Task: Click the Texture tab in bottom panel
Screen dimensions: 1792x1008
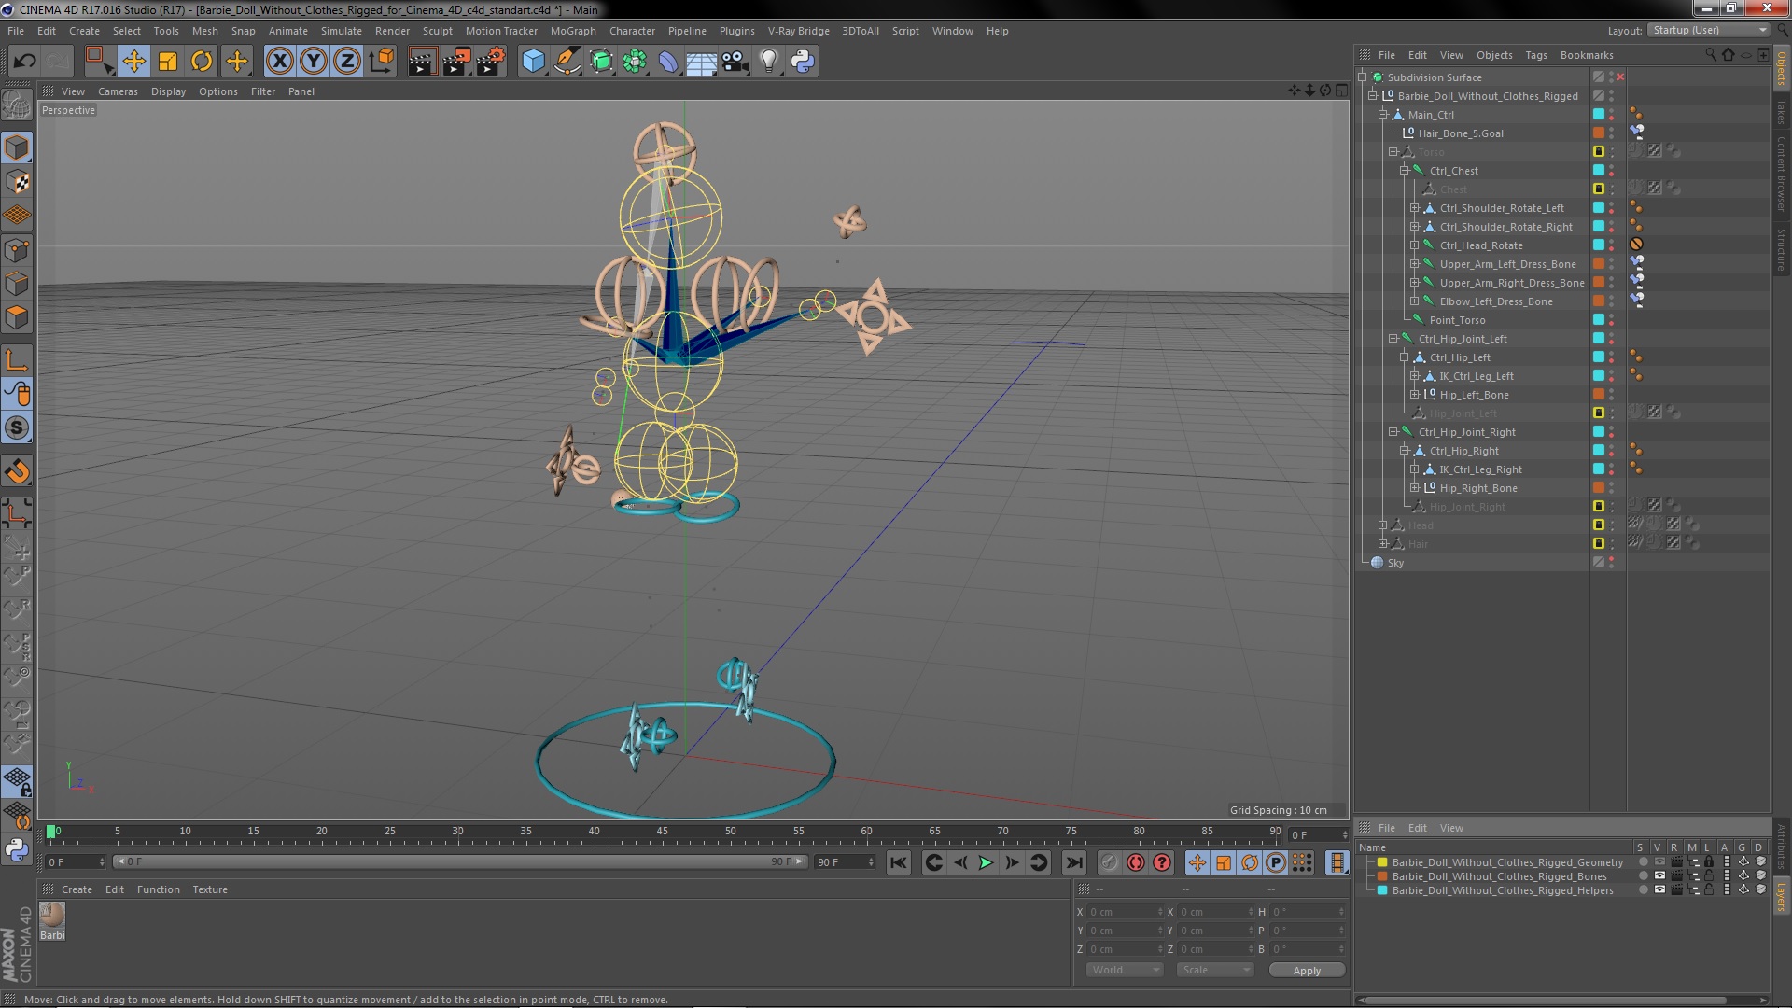Action: 209,889
